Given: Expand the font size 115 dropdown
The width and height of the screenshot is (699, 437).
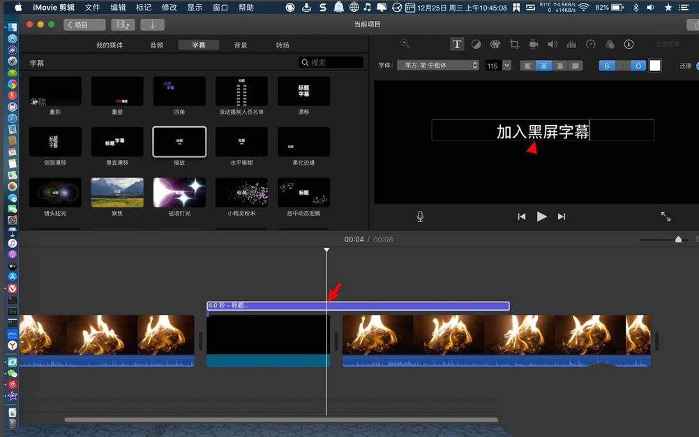Looking at the screenshot, I should 506,66.
